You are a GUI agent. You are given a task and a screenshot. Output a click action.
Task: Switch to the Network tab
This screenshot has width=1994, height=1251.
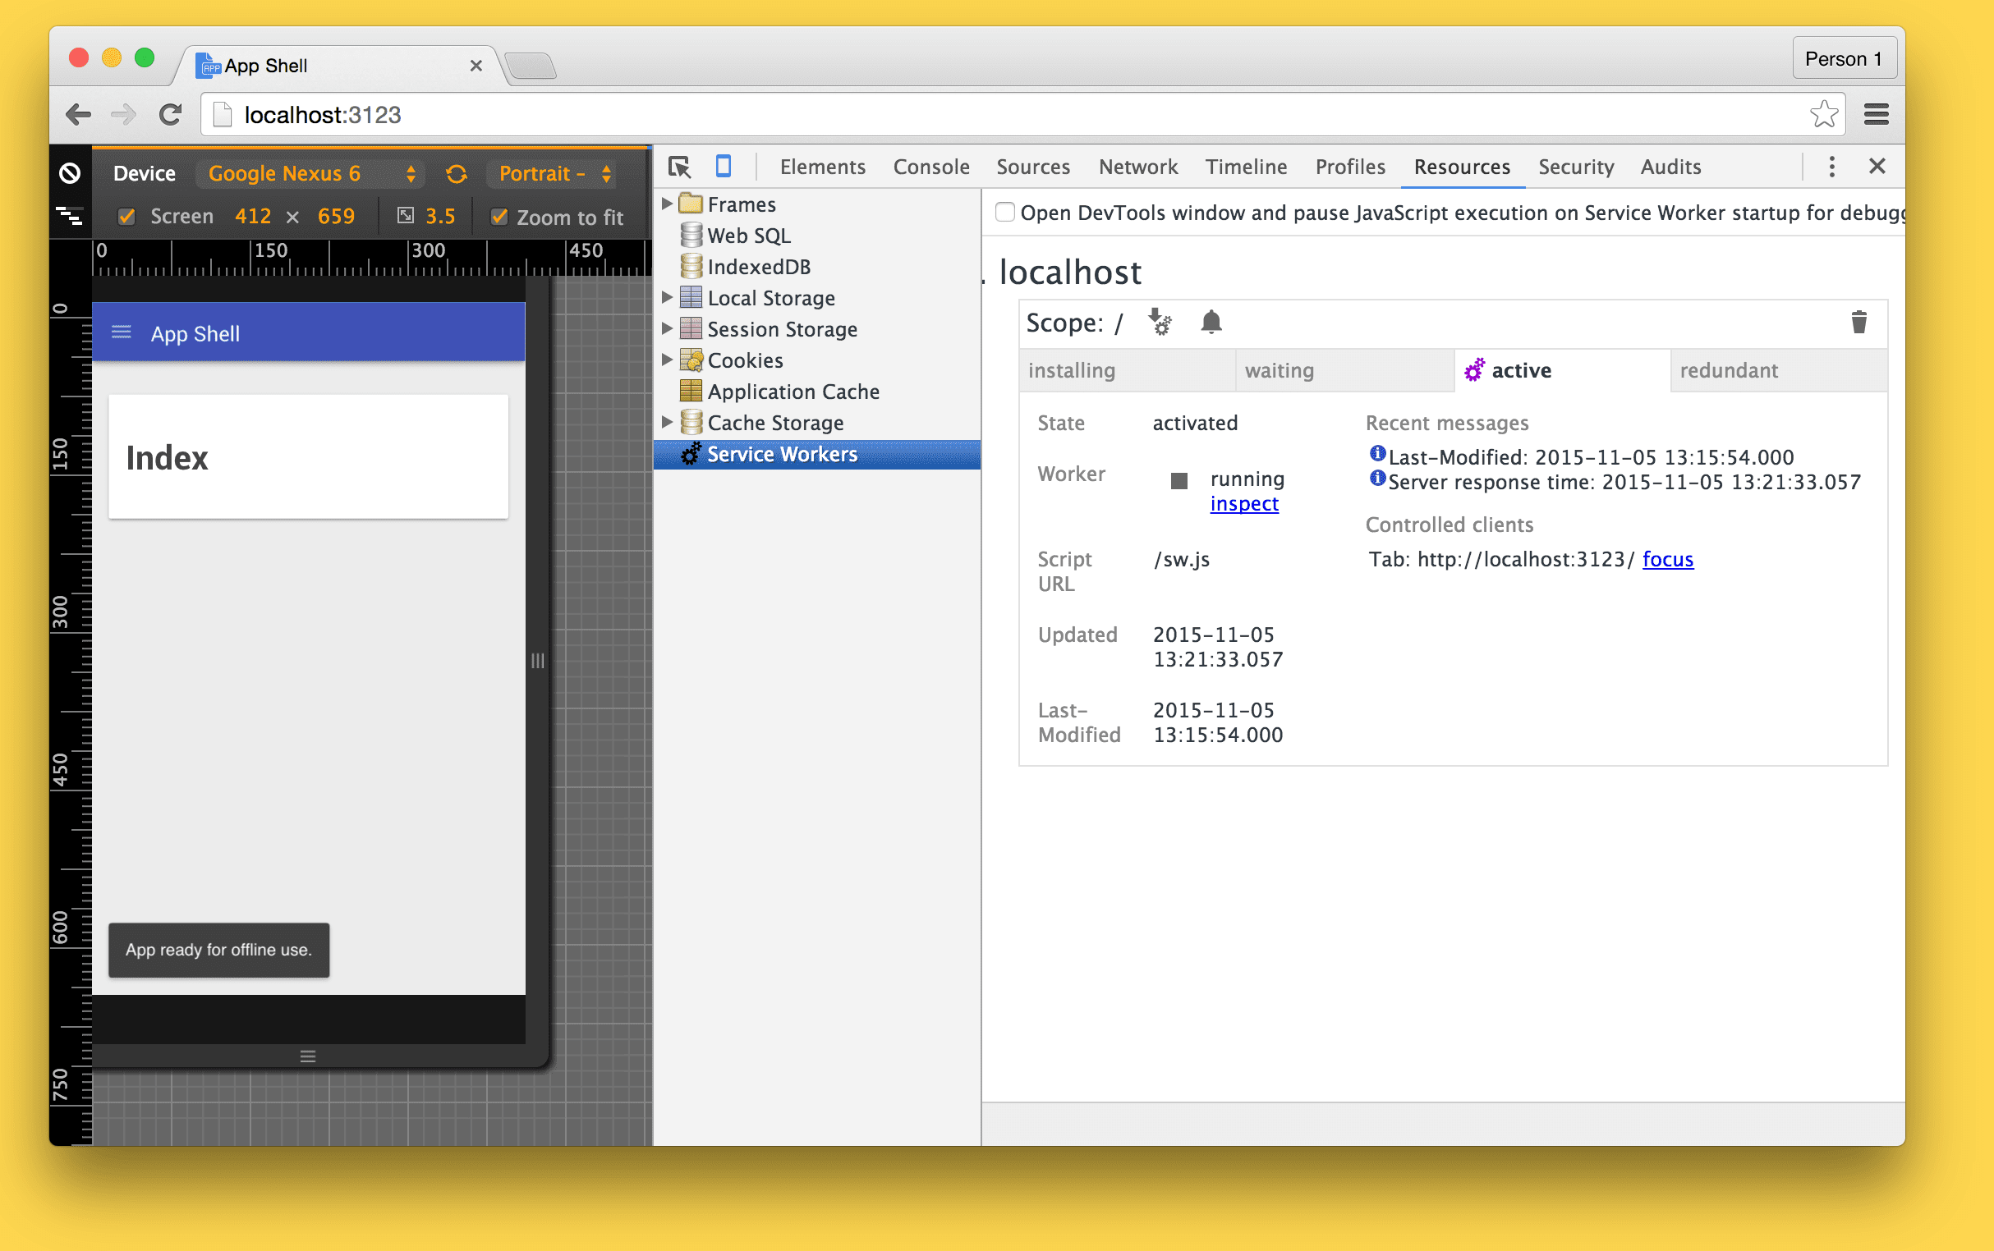[x=1137, y=166]
